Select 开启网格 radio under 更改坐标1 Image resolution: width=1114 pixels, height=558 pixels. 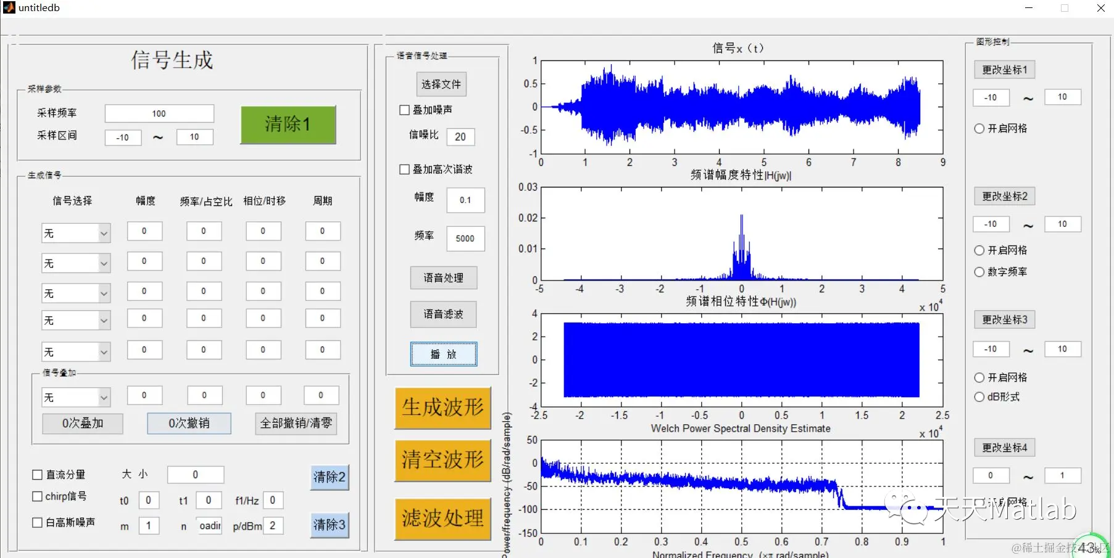979,129
